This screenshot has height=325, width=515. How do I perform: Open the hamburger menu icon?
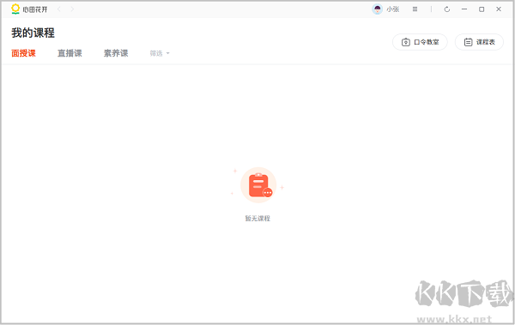coord(415,9)
